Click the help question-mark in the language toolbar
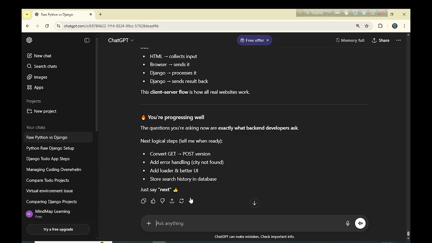Screen dimensions: 432x243 pyautogui.click(x=373, y=13)
